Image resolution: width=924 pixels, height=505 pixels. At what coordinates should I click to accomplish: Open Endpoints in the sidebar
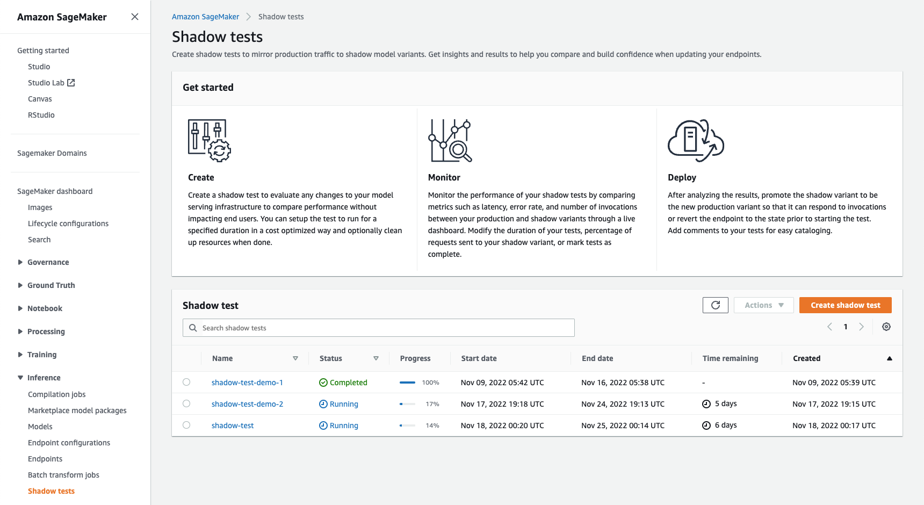(45, 459)
